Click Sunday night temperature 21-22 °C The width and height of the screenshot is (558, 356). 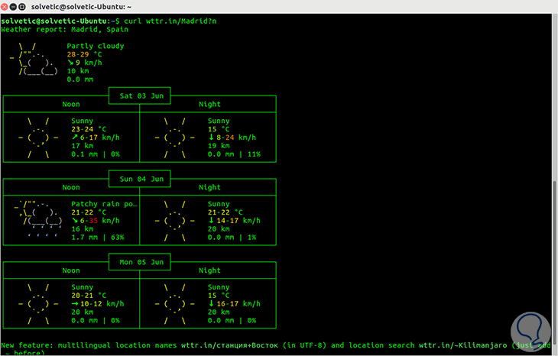point(225,212)
